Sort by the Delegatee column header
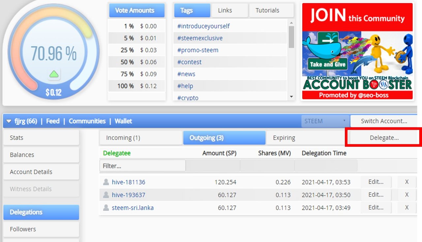 pyautogui.click(x=117, y=153)
